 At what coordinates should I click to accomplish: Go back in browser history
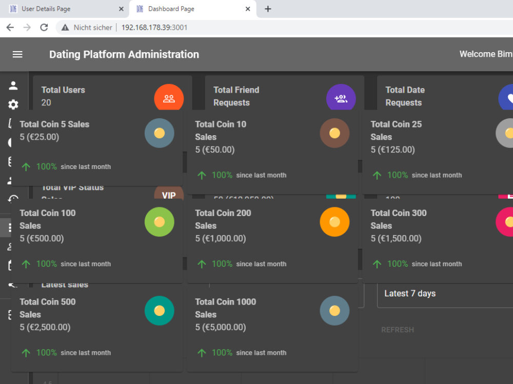point(10,28)
